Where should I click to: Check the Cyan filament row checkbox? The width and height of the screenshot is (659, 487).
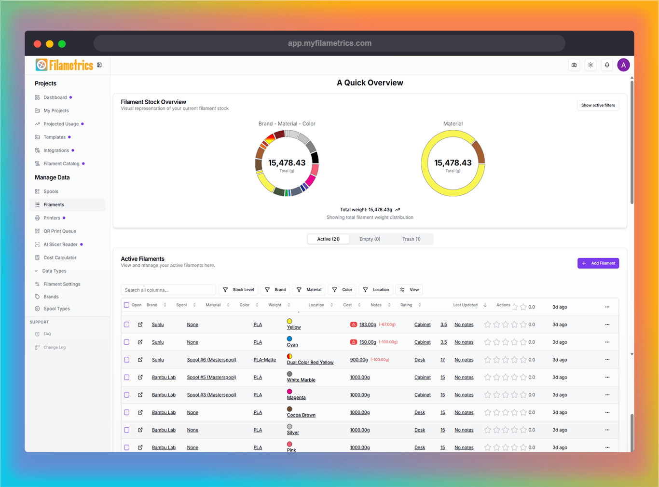pos(126,342)
